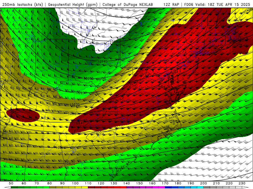Click the 230 value on the legend
253x189 pixels.
pyautogui.click(x=242, y=183)
